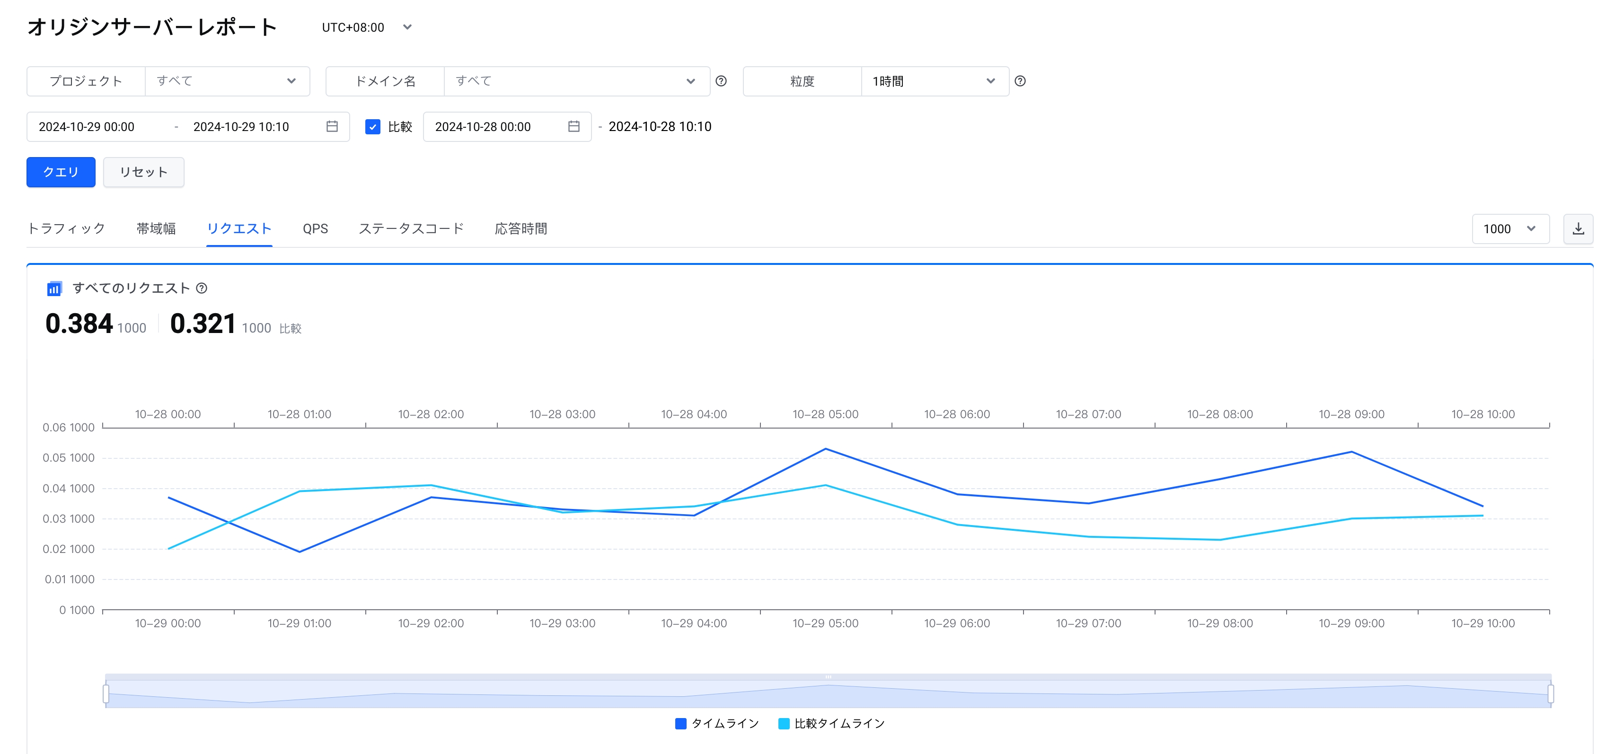This screenshot has width=1606, height=754.
Task: Uncheck the 比較 comparison checkbox
Action: tap(373, 126)
